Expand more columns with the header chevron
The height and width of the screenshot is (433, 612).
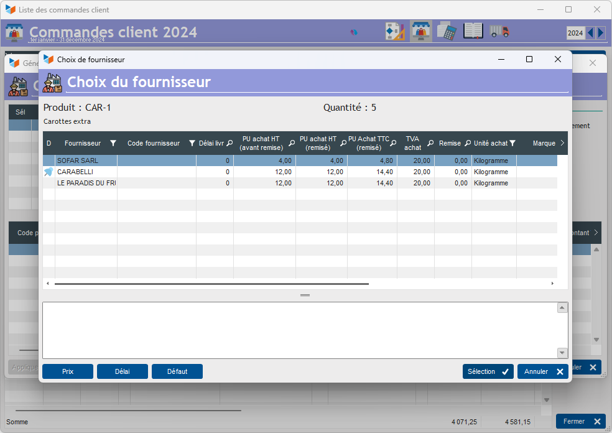point(562,143)
